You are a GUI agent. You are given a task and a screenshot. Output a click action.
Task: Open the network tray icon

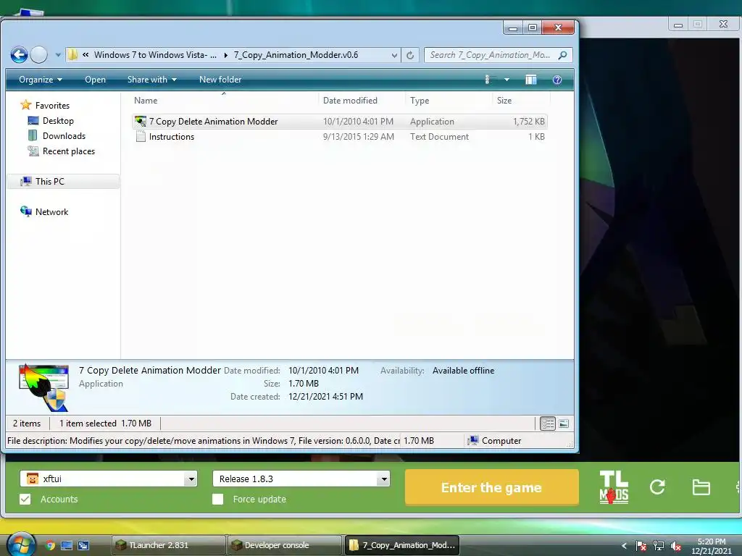pos(658,546)
